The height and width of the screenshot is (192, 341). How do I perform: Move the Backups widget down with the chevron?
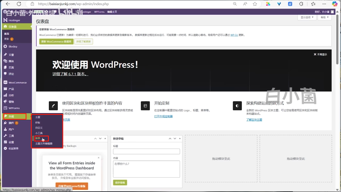100,139
